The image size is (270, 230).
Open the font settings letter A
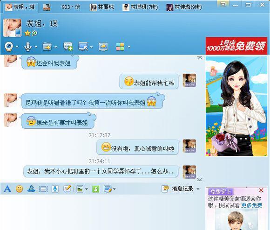pos(7,189)
